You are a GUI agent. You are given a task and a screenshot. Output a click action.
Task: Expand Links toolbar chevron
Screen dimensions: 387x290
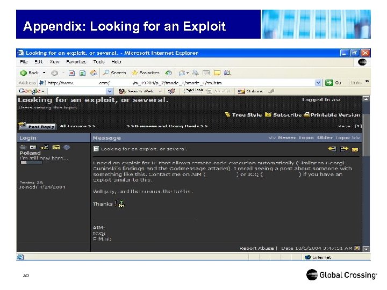pos(367,82)
